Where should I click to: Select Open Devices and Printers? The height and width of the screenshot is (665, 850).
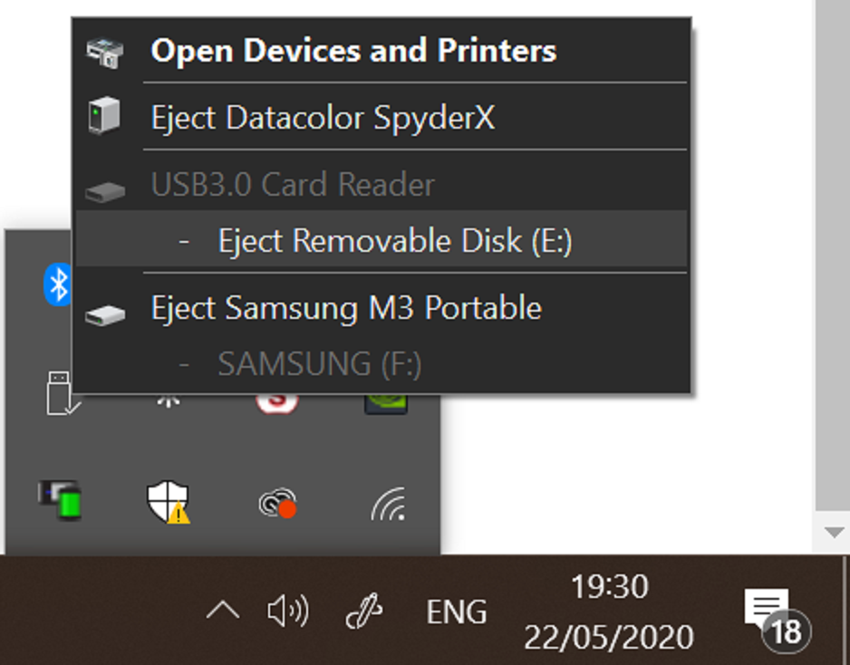click(353, 51)
